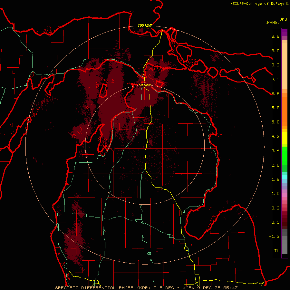
Task: Click the TH label on the scale
Action: point(277,251)
